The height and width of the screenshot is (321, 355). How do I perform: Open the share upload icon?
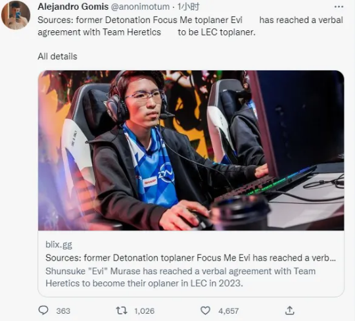[289, 310]
